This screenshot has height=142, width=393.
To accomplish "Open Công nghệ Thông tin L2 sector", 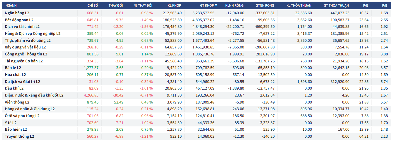I will [26, 54].
